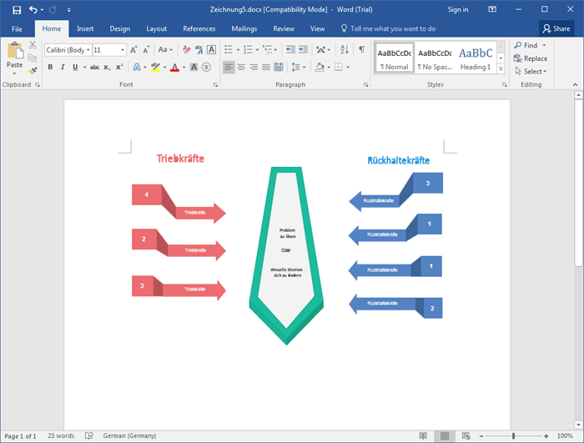Click the Share button
Viewport: 584px width, 443px height.
pos(556,28)
